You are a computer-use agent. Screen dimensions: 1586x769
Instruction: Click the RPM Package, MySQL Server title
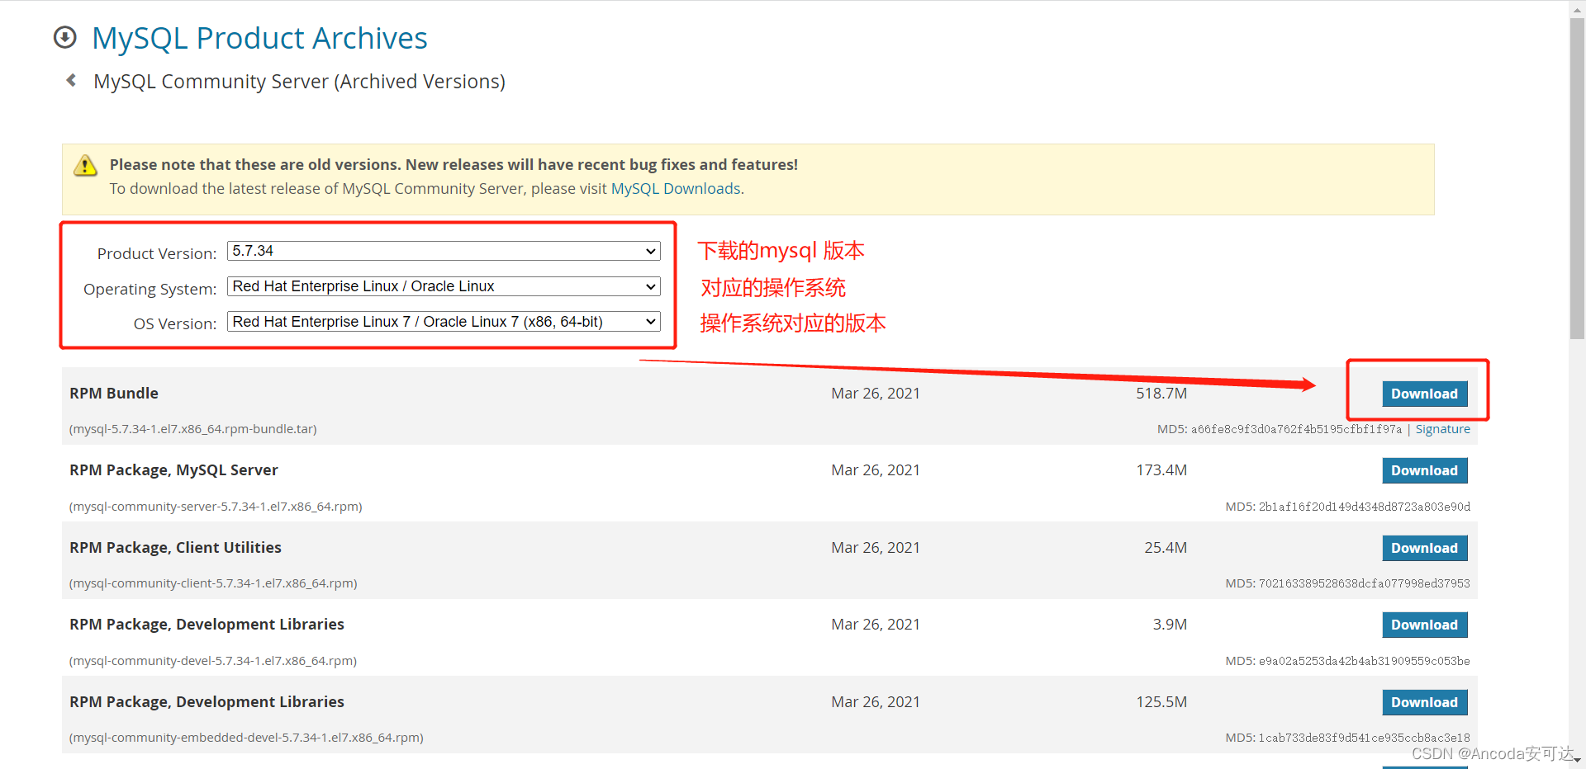pos(173,470)
